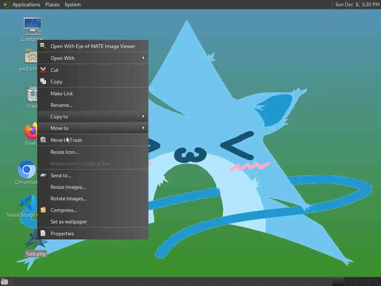The image size is (381, 286).
Task: Select Resize Icon... menu entry
Action: (x=93, y=152)
